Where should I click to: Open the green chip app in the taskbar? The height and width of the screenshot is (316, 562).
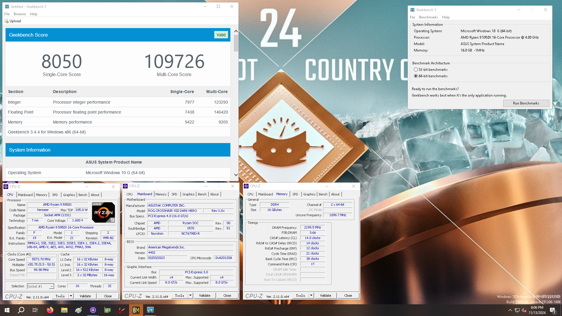(x=107, y=310)
